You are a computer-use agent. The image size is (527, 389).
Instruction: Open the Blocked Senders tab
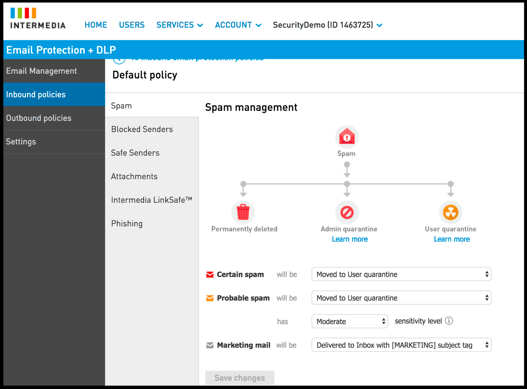[x=152, y=129]
